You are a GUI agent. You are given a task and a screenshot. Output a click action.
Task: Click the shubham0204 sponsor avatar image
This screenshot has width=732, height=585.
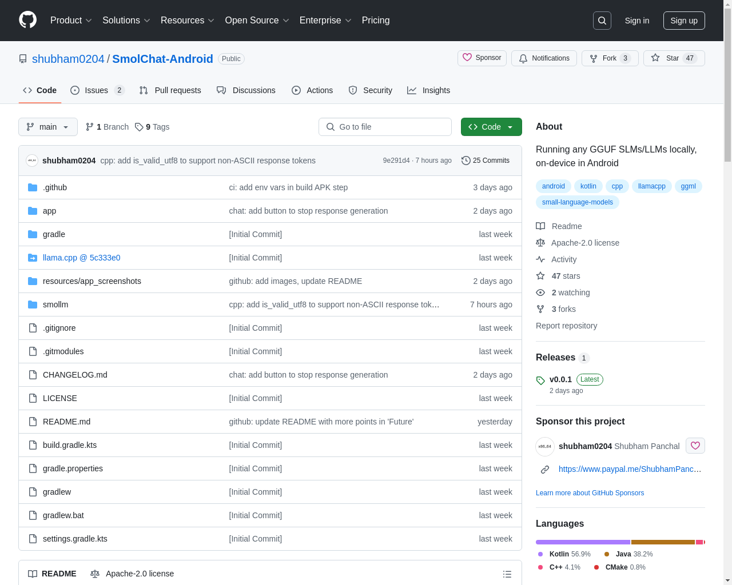click(545, 446)
